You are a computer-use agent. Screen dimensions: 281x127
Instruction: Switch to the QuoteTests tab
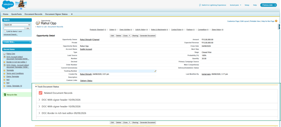(x=16, y=14)
